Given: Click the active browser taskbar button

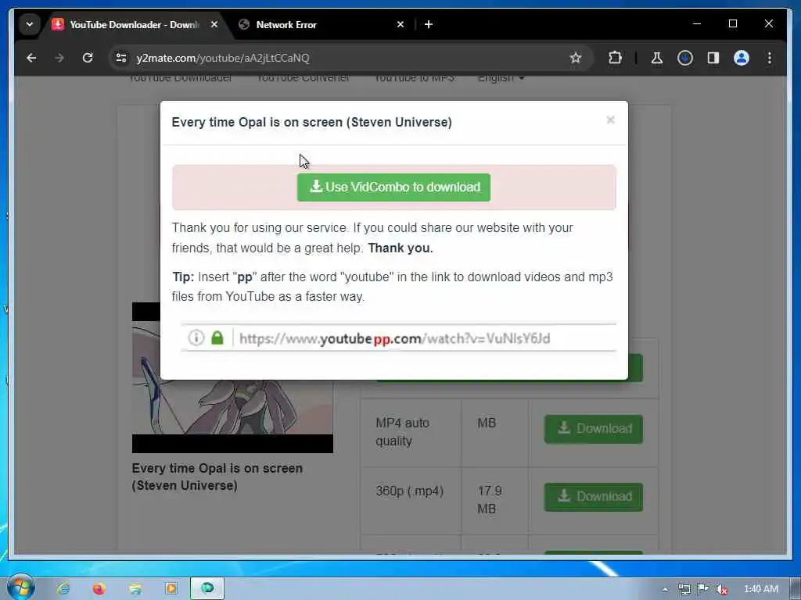Looking at the screenshot, I should pyautogui.click(x=207, y=588).
